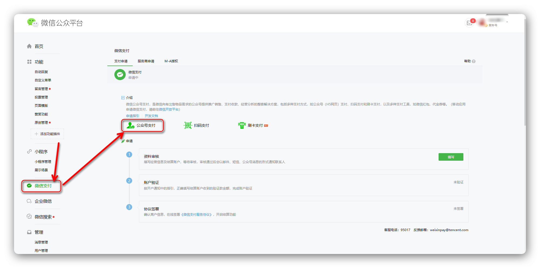This screenshot has height=268, width=540.
Task: Click the 企业微信 chat bubble icon
Action: [x=29, y=201]
